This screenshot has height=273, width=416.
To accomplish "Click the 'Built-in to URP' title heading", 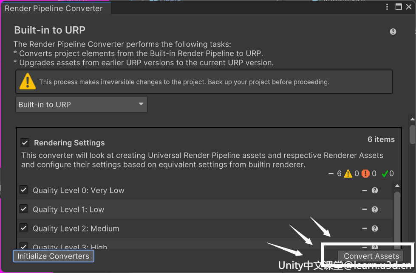I will (x=50, y=30).
